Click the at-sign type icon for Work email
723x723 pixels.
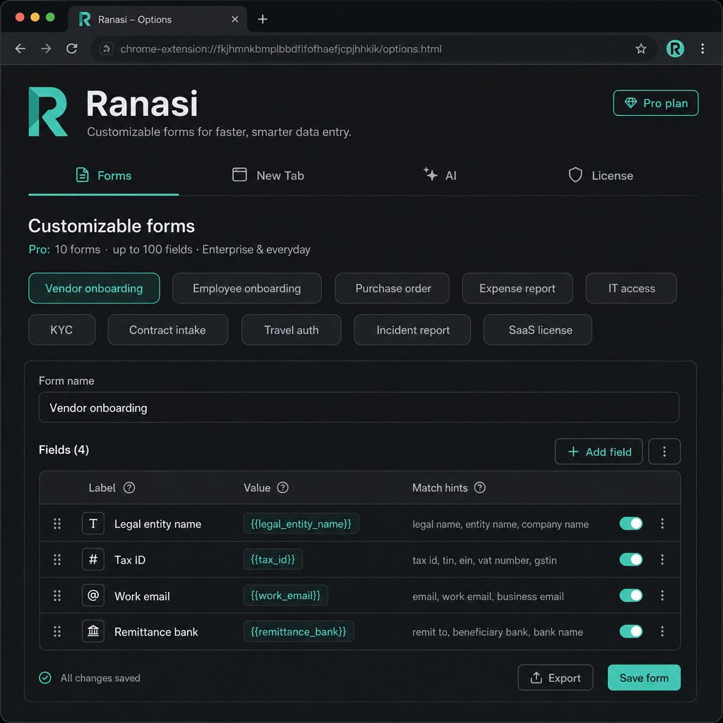(x=93, y=595)
